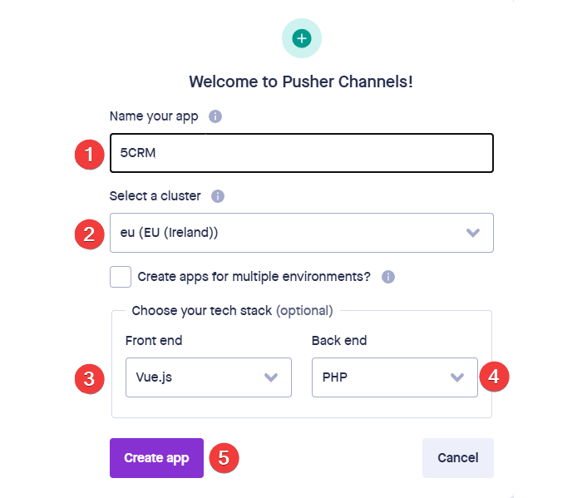The image size is (582, 498).
Task: Click the red number 3 marker
Action: click(x=90, y=379)
